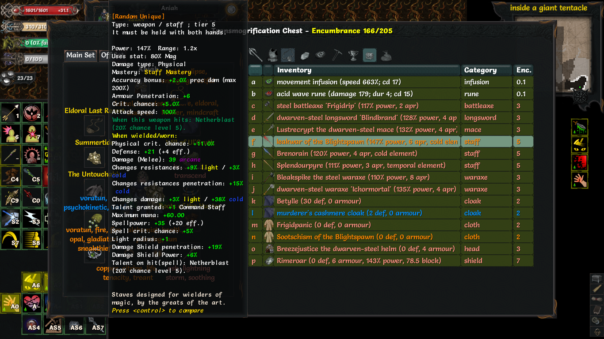Viewport: 604px width, 339px height.
Task: Select dwarven-steel longsword 'Blindbrand' item
Action: point(391,118)
